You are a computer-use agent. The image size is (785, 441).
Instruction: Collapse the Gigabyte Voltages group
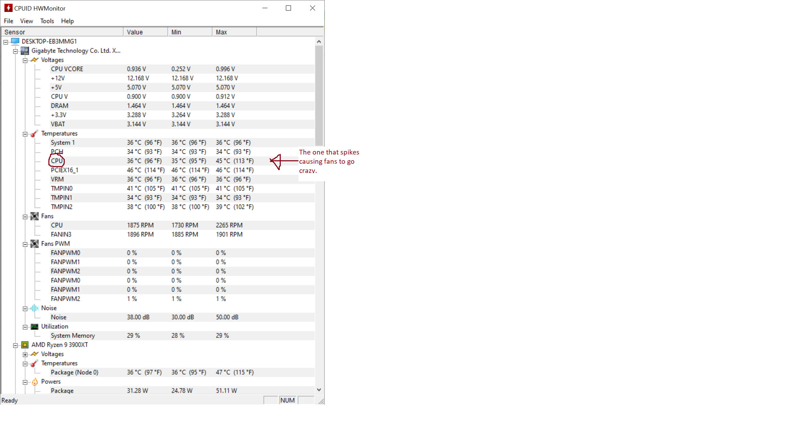coord(25,61)
